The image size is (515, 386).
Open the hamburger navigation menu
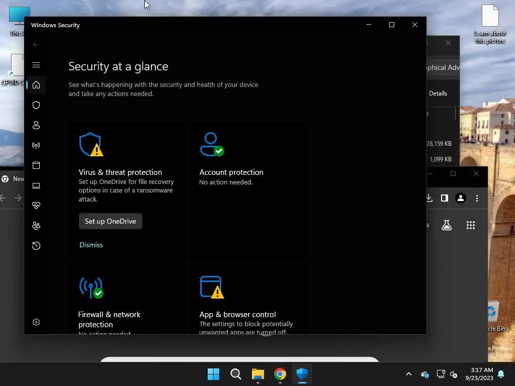pos(36,65)
